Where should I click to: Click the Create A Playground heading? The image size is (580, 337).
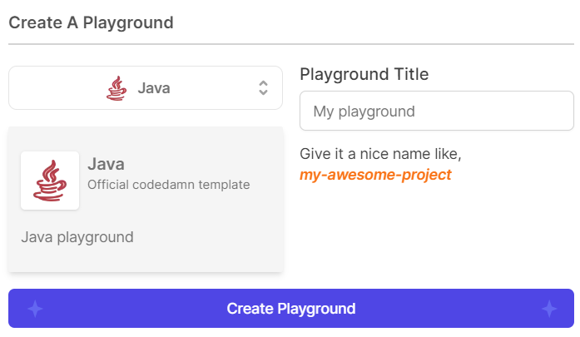[x=91, y=22]
